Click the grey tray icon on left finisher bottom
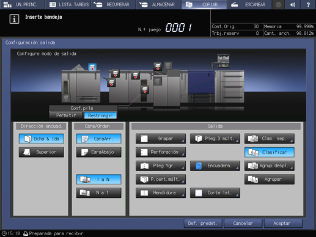Screen dimensions: 316x237 [66, 98]
